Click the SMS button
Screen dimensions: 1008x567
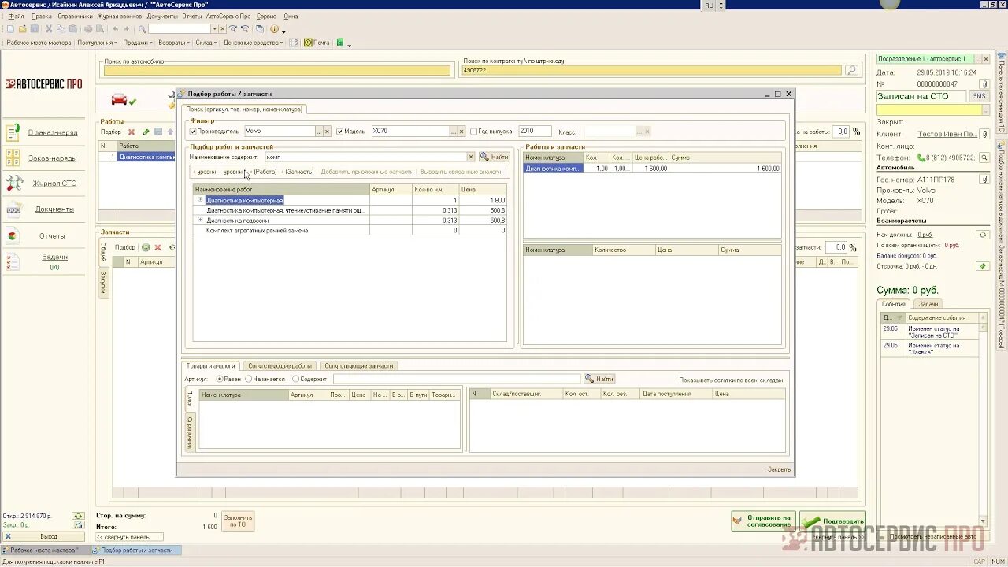coord(979,96)
